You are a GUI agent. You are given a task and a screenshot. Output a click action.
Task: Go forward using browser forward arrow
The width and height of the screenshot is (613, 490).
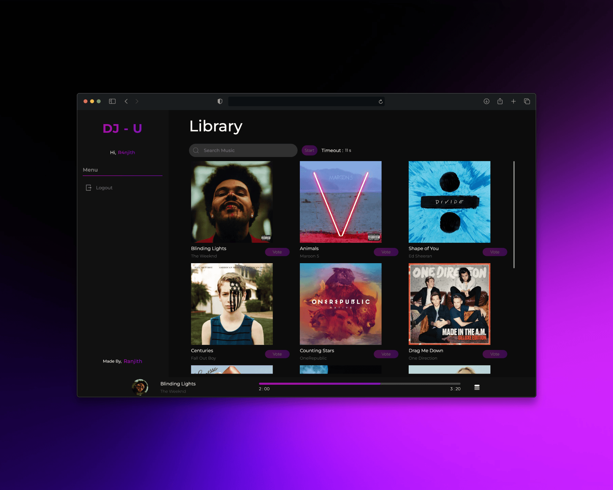tap(137, 101)
